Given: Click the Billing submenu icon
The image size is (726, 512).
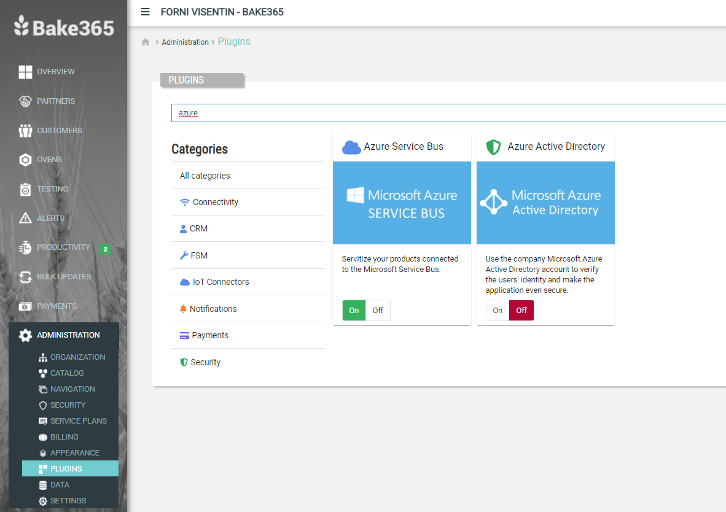Looking at the screenshot, I should pos(43,437).
